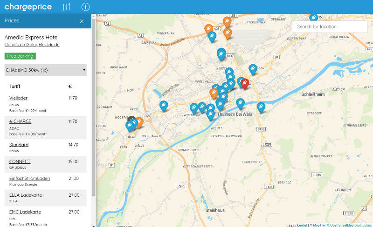This screenshot has width=373, height=227.
Task: Open the e-CHARGE tariff by ADAC
Action: (x=20, y=121)
